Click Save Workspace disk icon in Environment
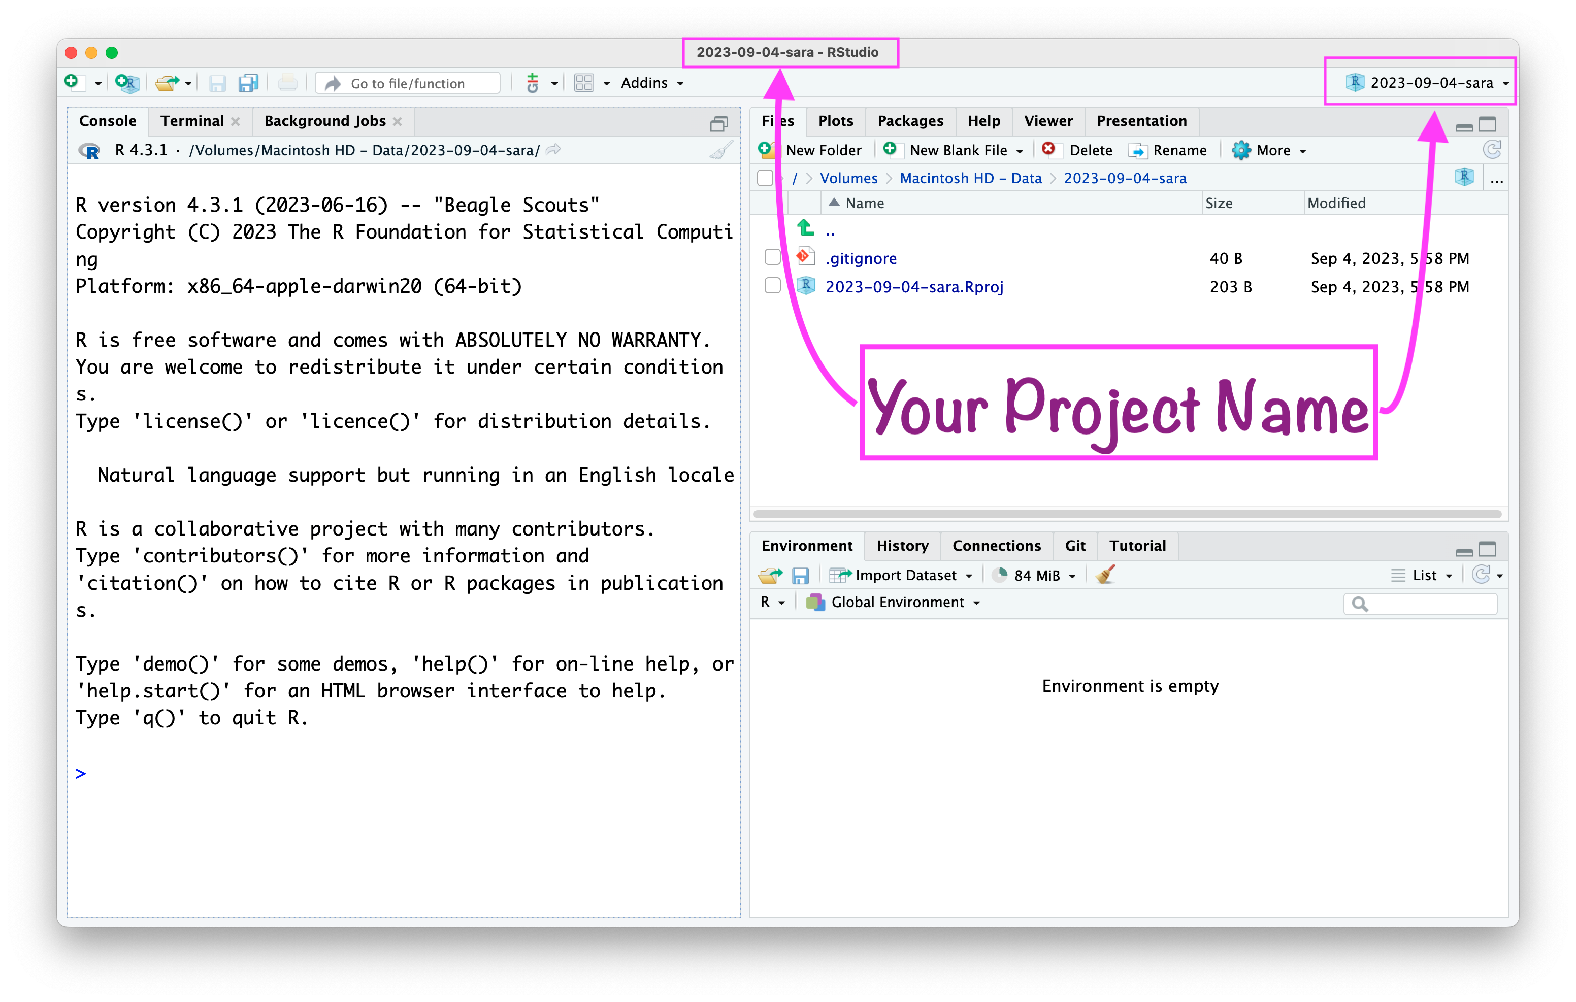 (800, 575)
